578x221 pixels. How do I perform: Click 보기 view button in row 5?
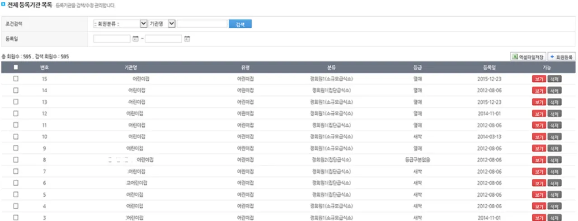pyautogui.click(x=539, y=195)
